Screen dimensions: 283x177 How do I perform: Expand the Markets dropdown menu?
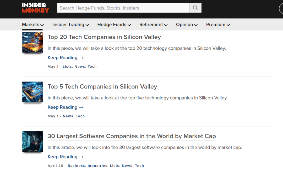(x=33, y=25)
